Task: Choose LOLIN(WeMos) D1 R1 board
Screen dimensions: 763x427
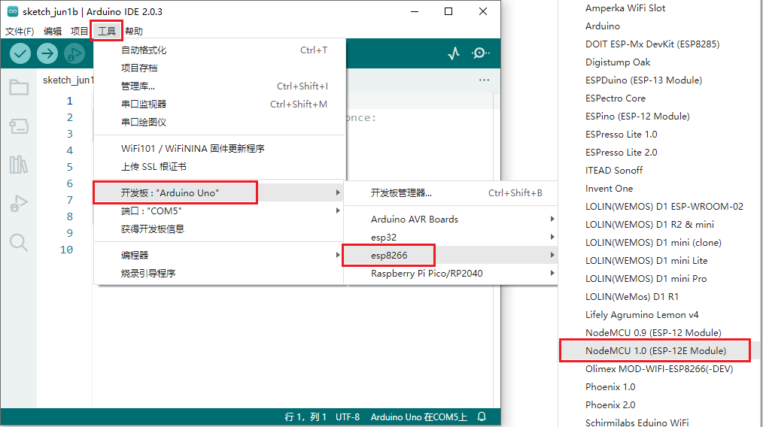Action: (x=631, y=295)
